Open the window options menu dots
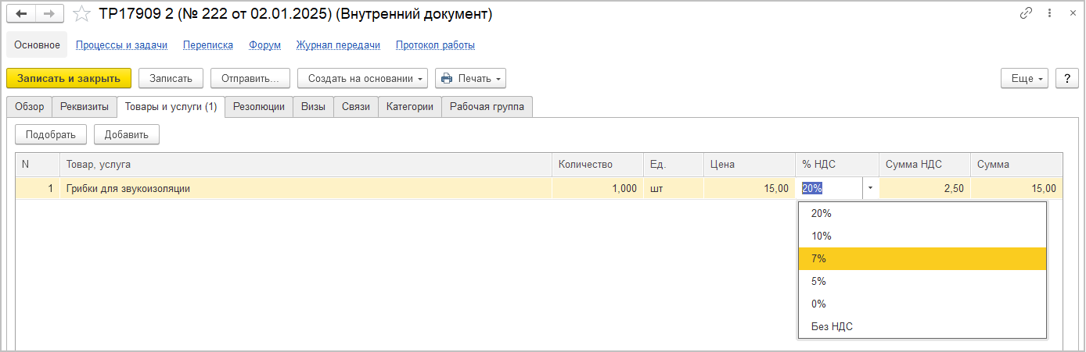 pyautogui.click(x=1048, y=14)
